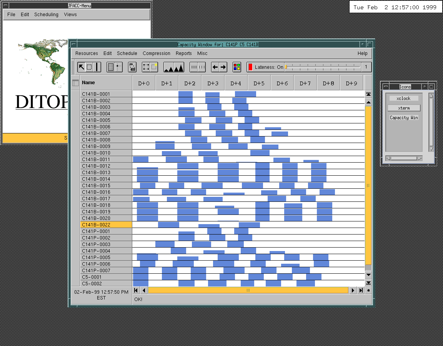443x346 pixels.
Task: Select the arrow pointer tool
Action: click(x=82, y=67)
